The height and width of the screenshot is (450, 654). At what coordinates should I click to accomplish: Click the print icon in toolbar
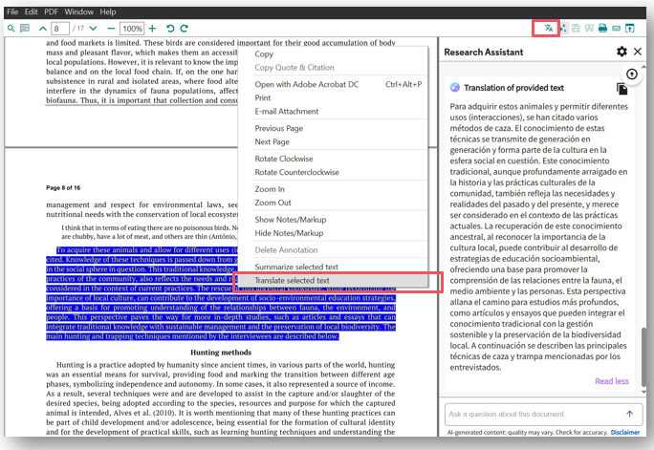pos(602,29)
